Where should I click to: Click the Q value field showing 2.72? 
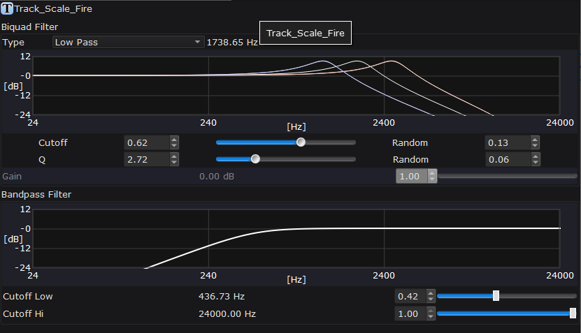click(146, 159)
